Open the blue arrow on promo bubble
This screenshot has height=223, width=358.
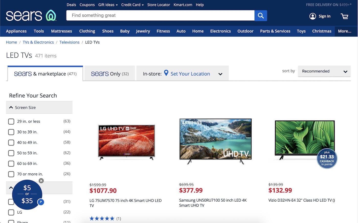tap(41, 202)
